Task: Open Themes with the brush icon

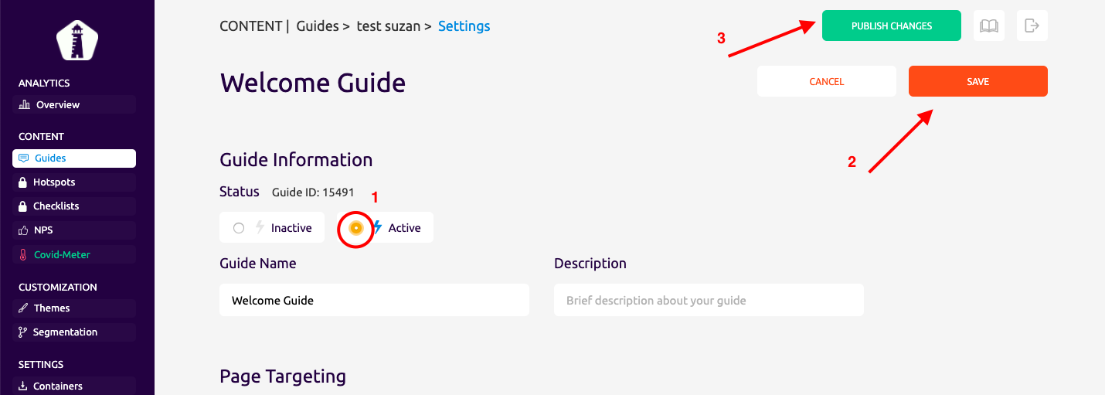Action: [74, 308]
